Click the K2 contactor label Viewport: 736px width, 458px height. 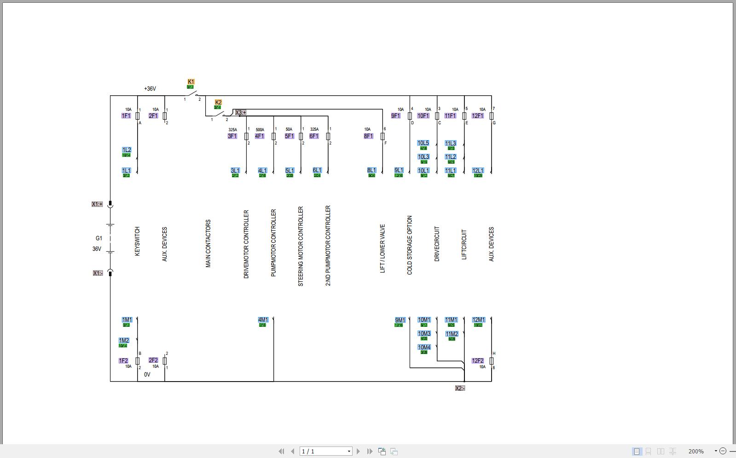tap(218, 103)
